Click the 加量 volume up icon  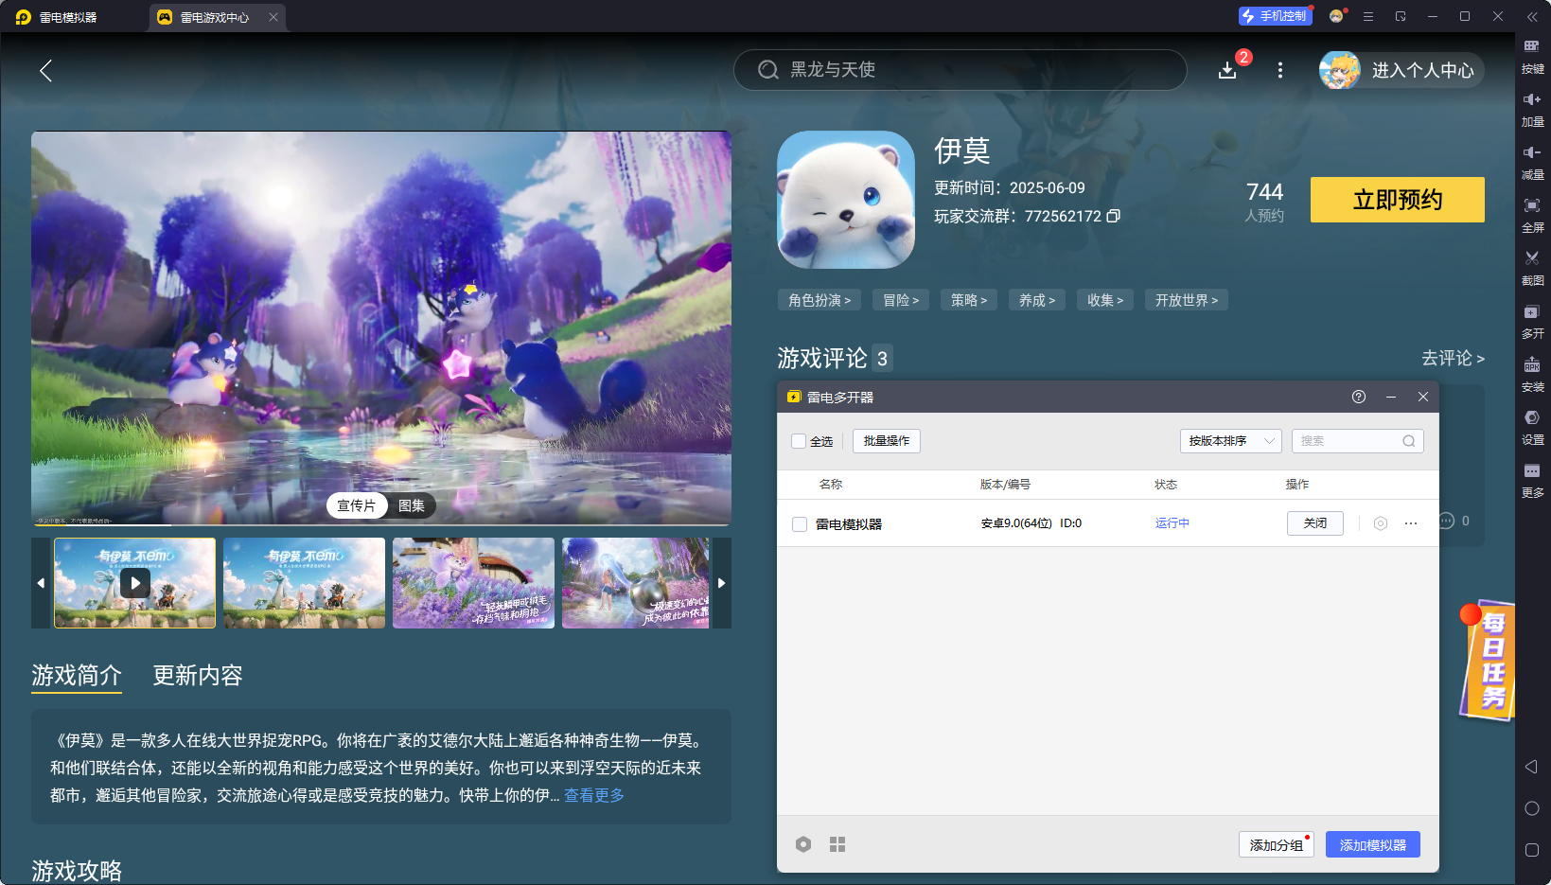point(1533,109)
